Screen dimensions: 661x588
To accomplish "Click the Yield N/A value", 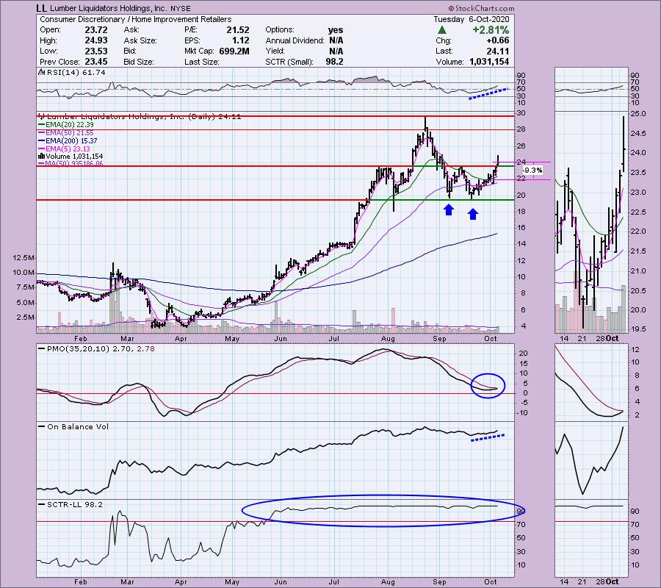I will tap(336, 51).
